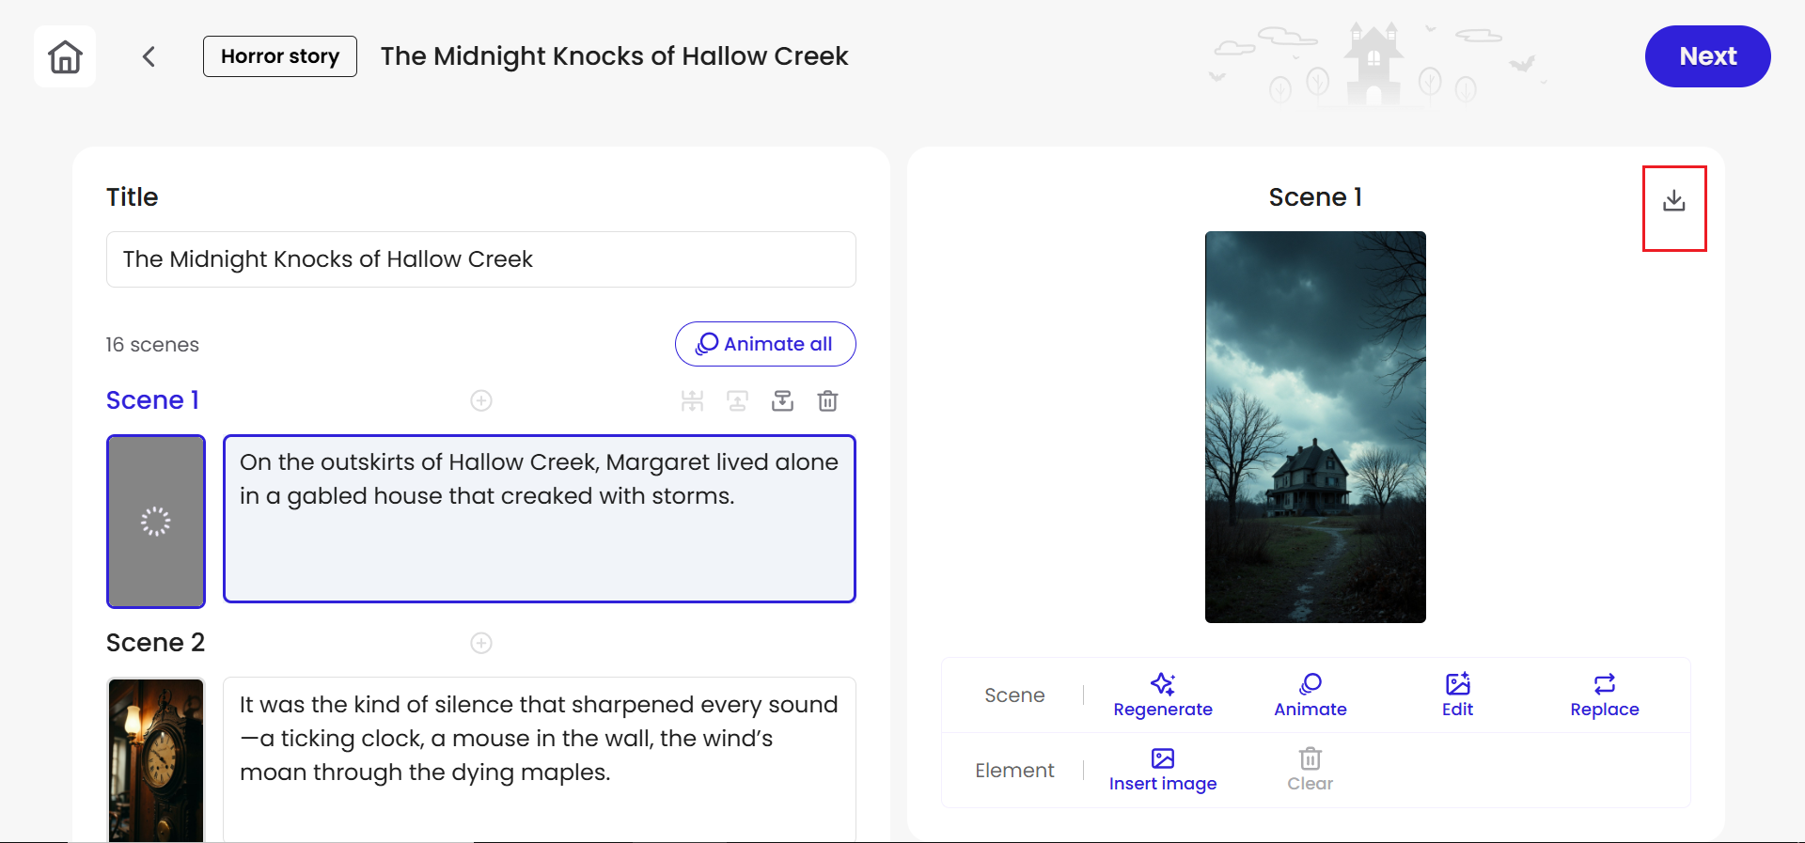Proceed with the Next button

click(1707, 56)
